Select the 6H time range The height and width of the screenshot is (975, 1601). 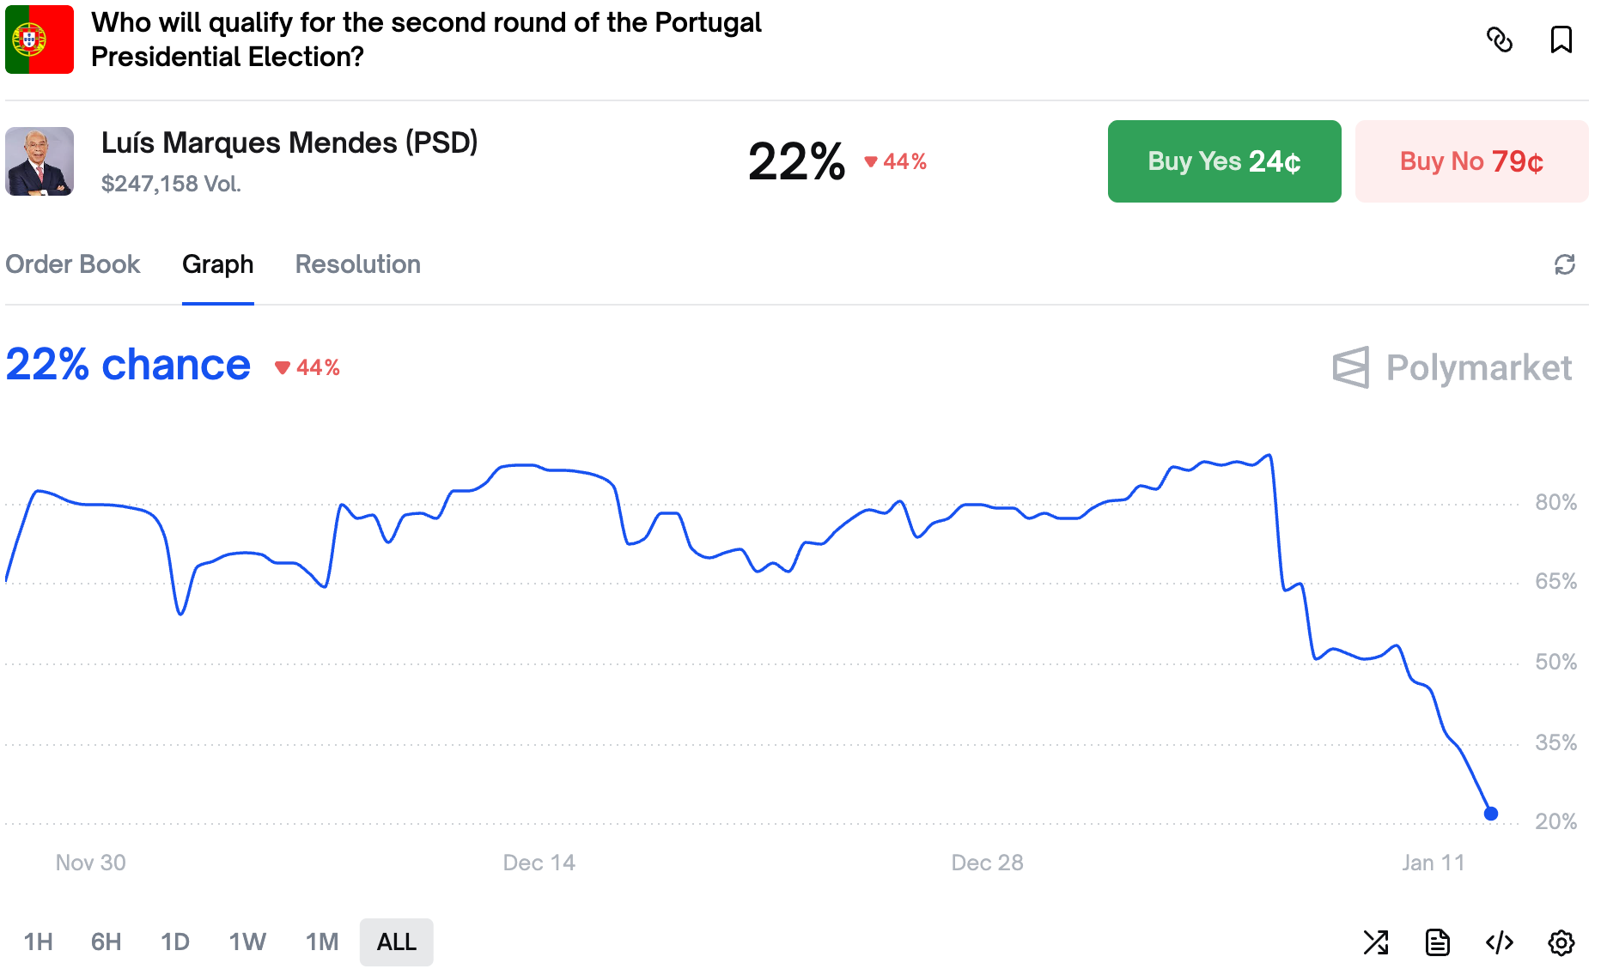(x=106, y=942)
